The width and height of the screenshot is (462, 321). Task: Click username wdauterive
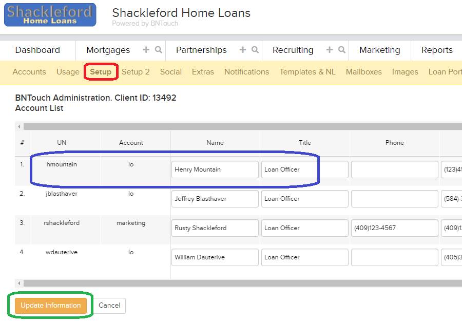(x=62, y=252)
